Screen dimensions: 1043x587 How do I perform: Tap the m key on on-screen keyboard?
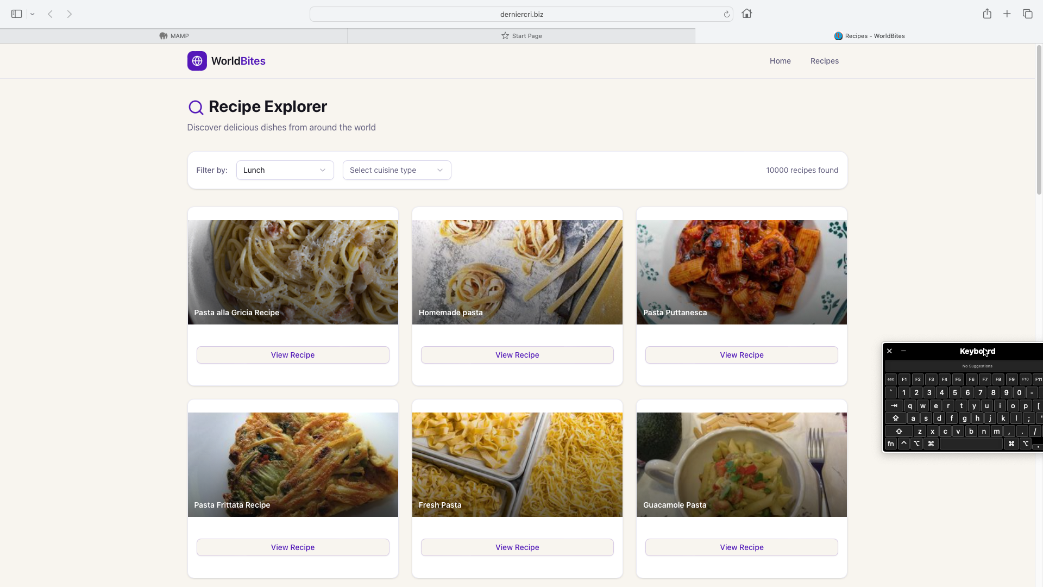point(997,431)
